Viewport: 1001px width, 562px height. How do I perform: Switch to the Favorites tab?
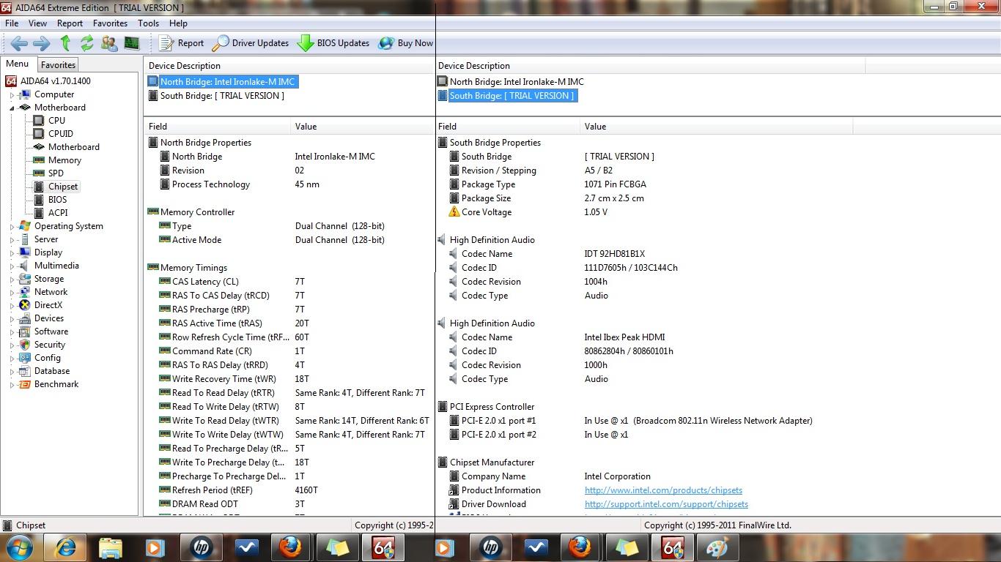[58, 65]
